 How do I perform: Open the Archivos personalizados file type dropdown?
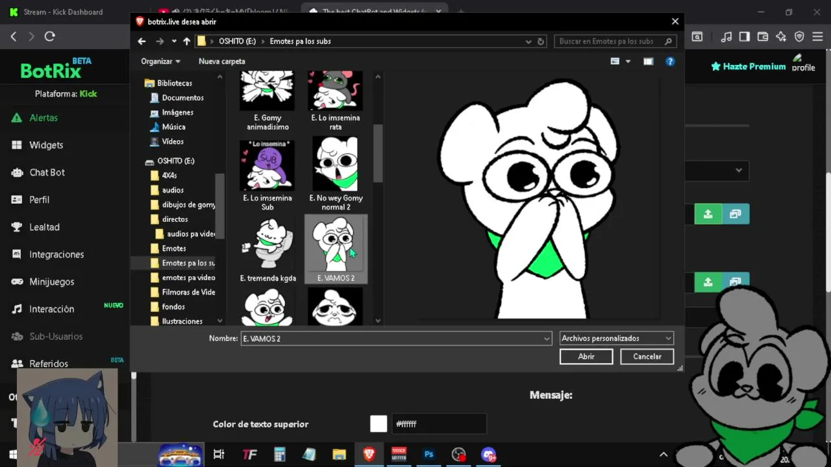[x=616, y=338]
